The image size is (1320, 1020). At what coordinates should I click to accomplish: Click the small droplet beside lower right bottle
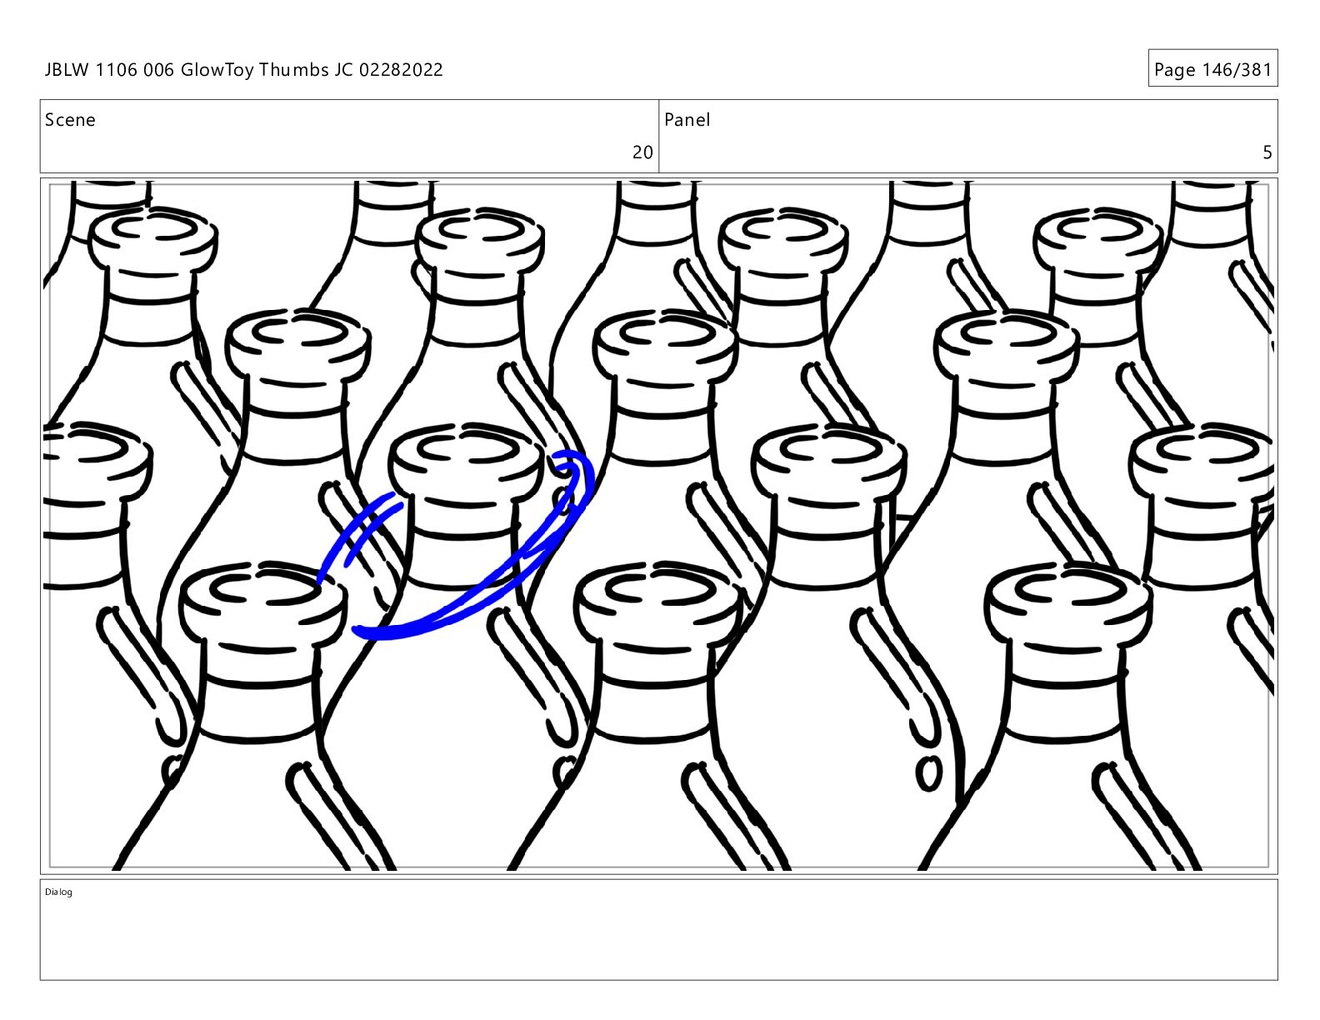928,773
